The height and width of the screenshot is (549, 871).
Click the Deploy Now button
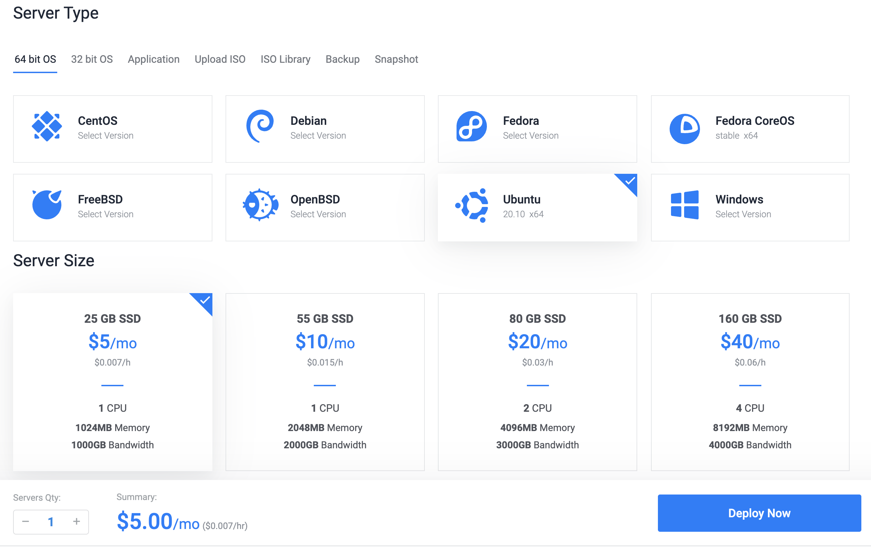point(759,513)
